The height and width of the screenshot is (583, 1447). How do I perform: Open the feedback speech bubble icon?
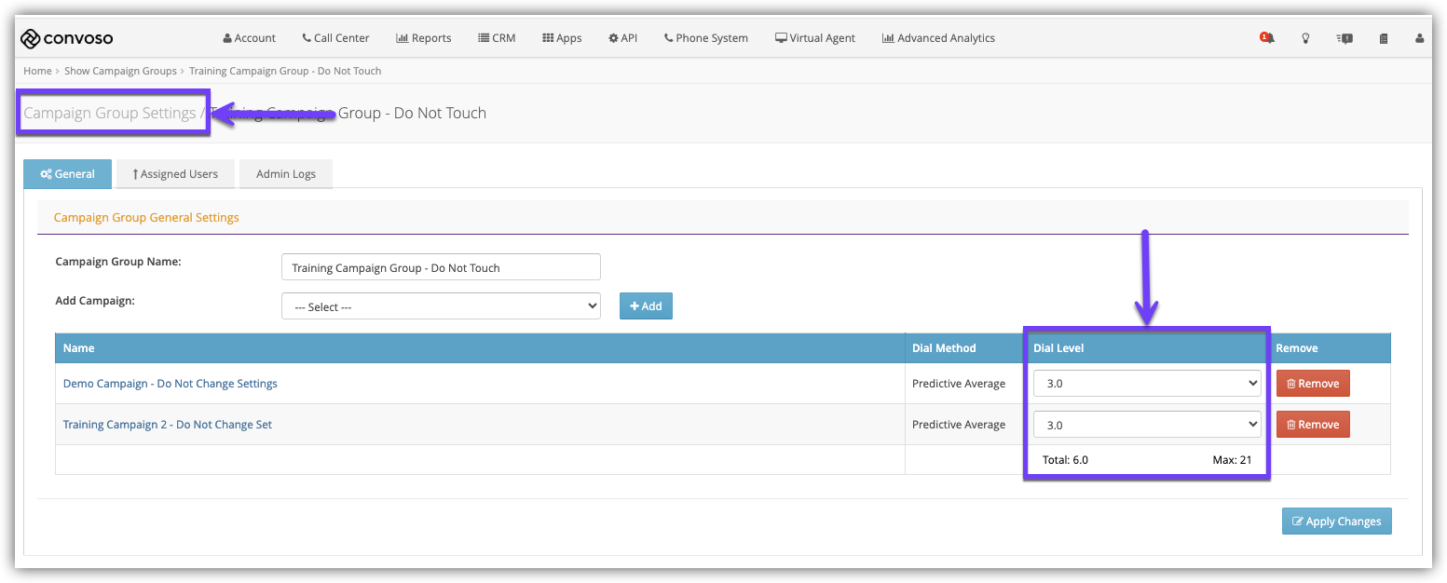pyautogui.click(x=1344, y=38)
